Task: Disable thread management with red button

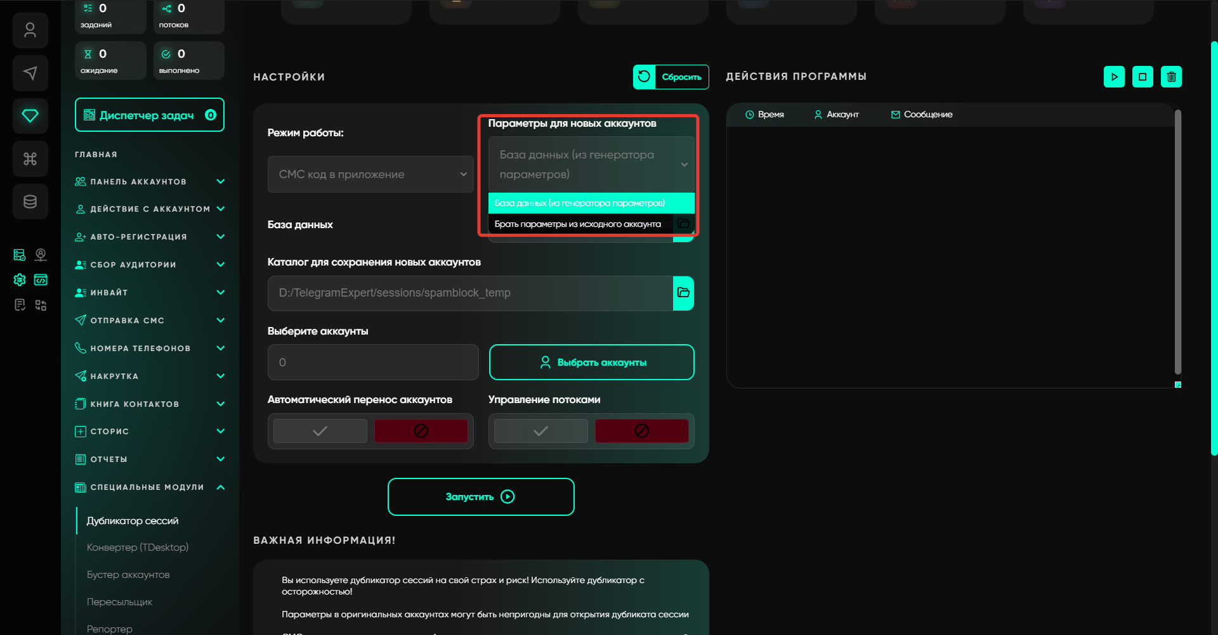Action: pyautogui.click(x=641, y=431)
